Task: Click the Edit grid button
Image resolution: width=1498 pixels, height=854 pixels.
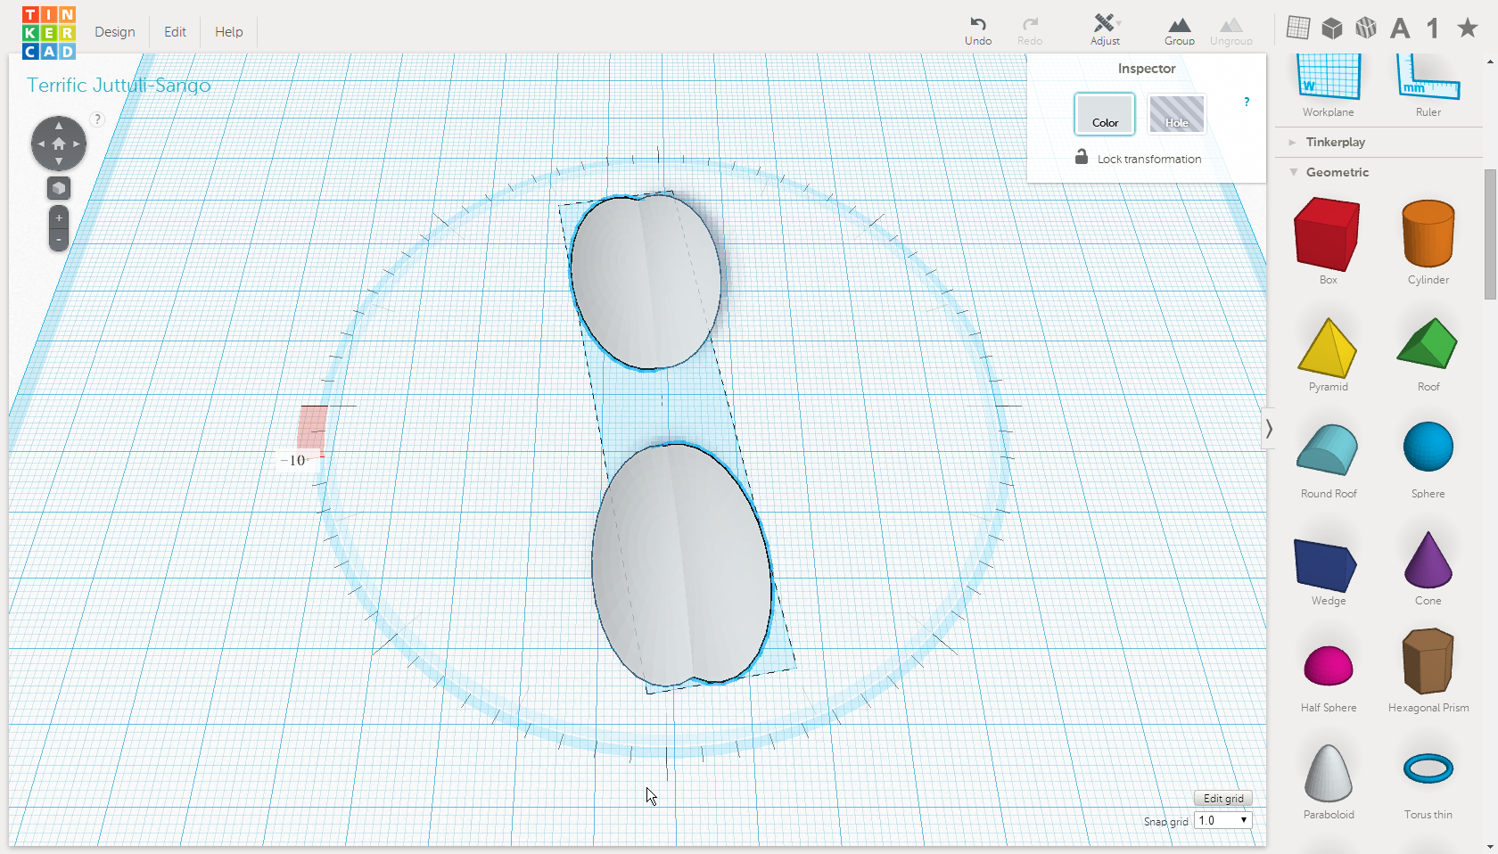Action: tap(1223, 799)
